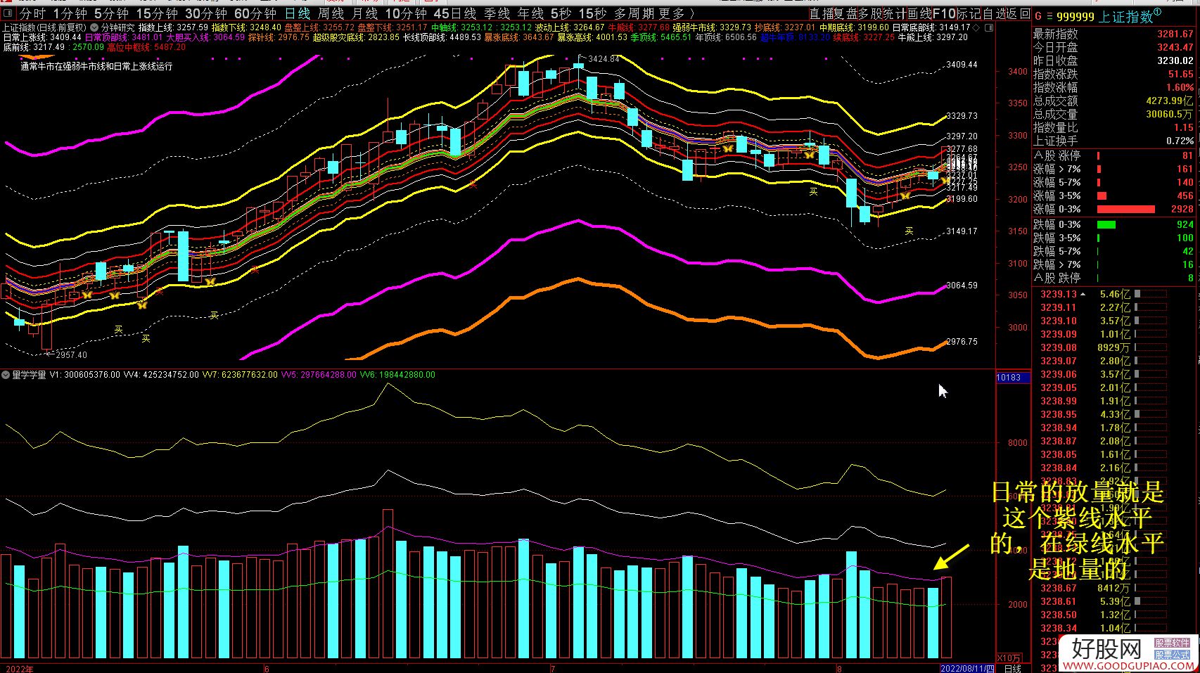The height and width of the screenshot is (673, 1200).
Task: Select the 15秒 period
Action: (593, 13)
